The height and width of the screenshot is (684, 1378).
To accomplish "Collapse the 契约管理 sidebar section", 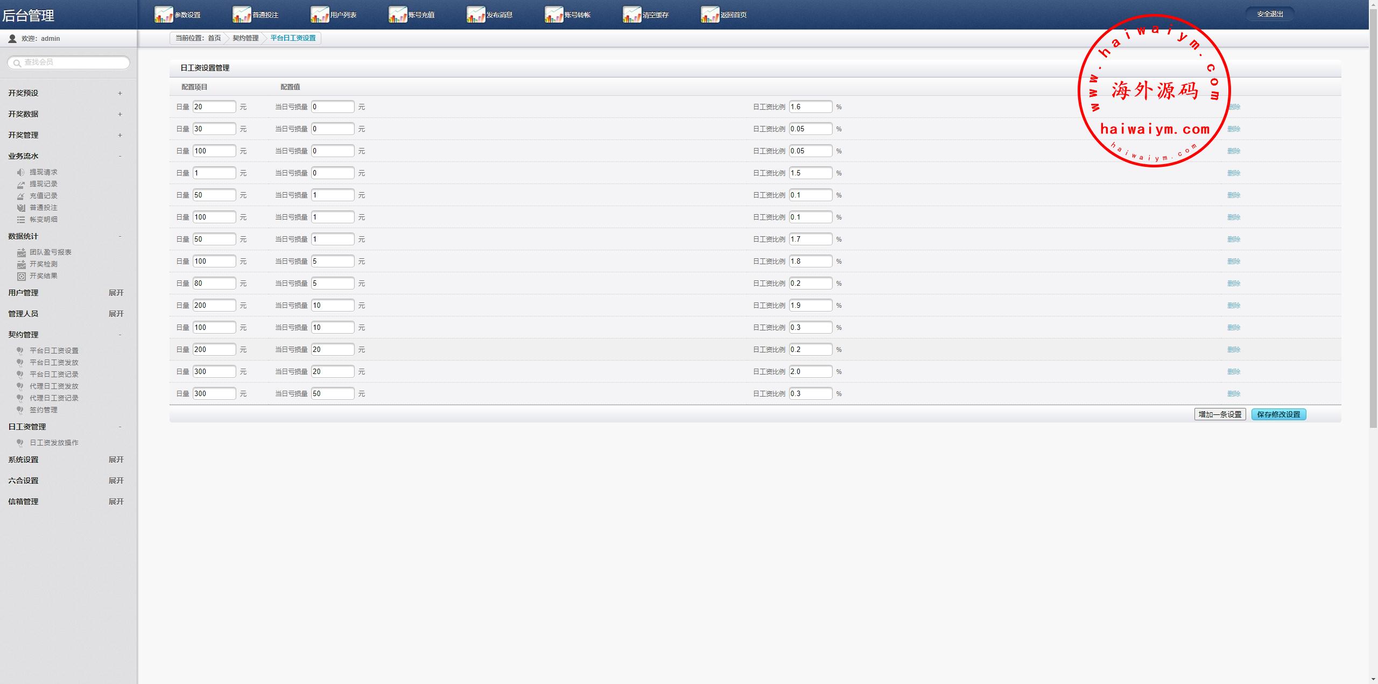I will click(x=119, y=335).
